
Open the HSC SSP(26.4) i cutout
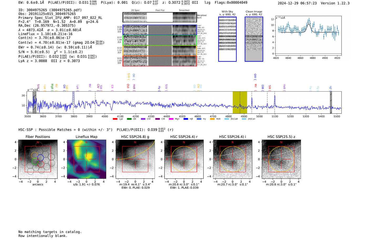point(233,159)
